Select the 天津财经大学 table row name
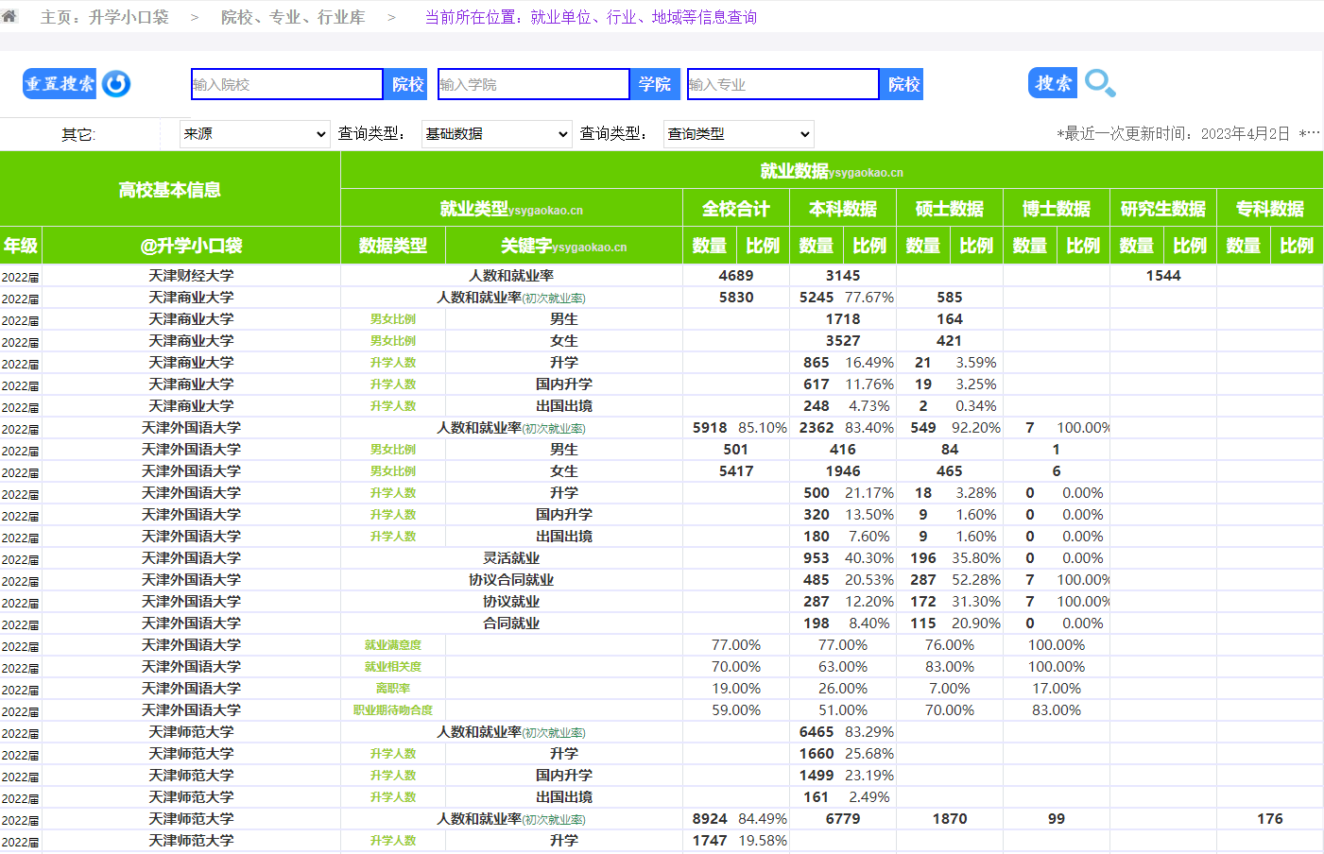1324x854 pixels. [191, 276]
